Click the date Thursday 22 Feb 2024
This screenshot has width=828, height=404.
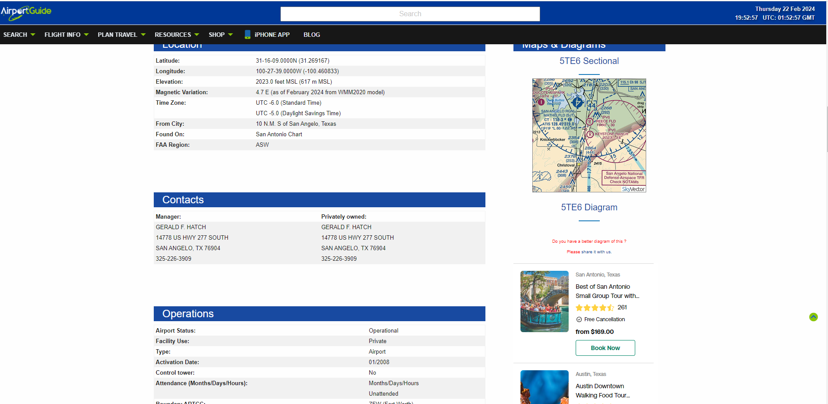click(x=785, y=9)
